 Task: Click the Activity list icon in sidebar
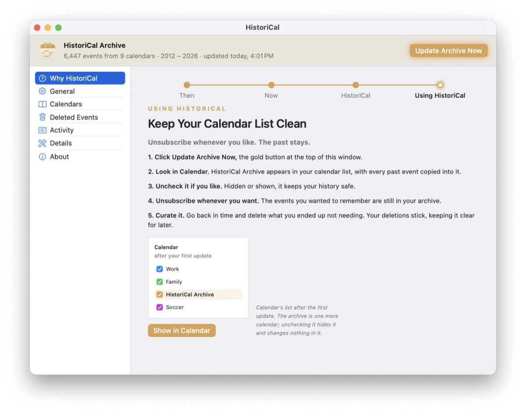pyautogui.click(x=43, y=130)
